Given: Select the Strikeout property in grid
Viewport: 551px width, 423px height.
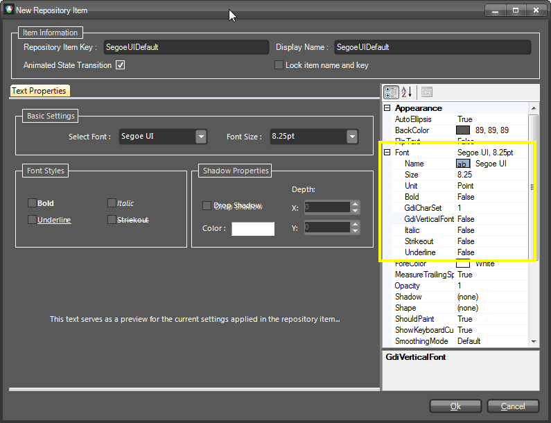Looking at the screenshot, I should pos(460,241).
